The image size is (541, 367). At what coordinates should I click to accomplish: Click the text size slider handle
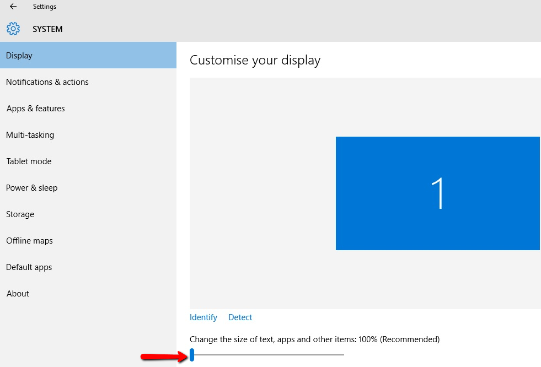click(192, 354)
